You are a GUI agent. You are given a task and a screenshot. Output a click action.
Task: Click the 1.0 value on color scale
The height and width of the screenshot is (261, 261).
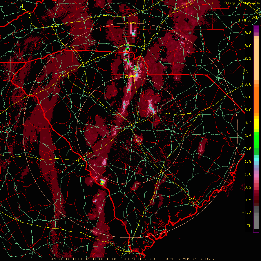248,174
